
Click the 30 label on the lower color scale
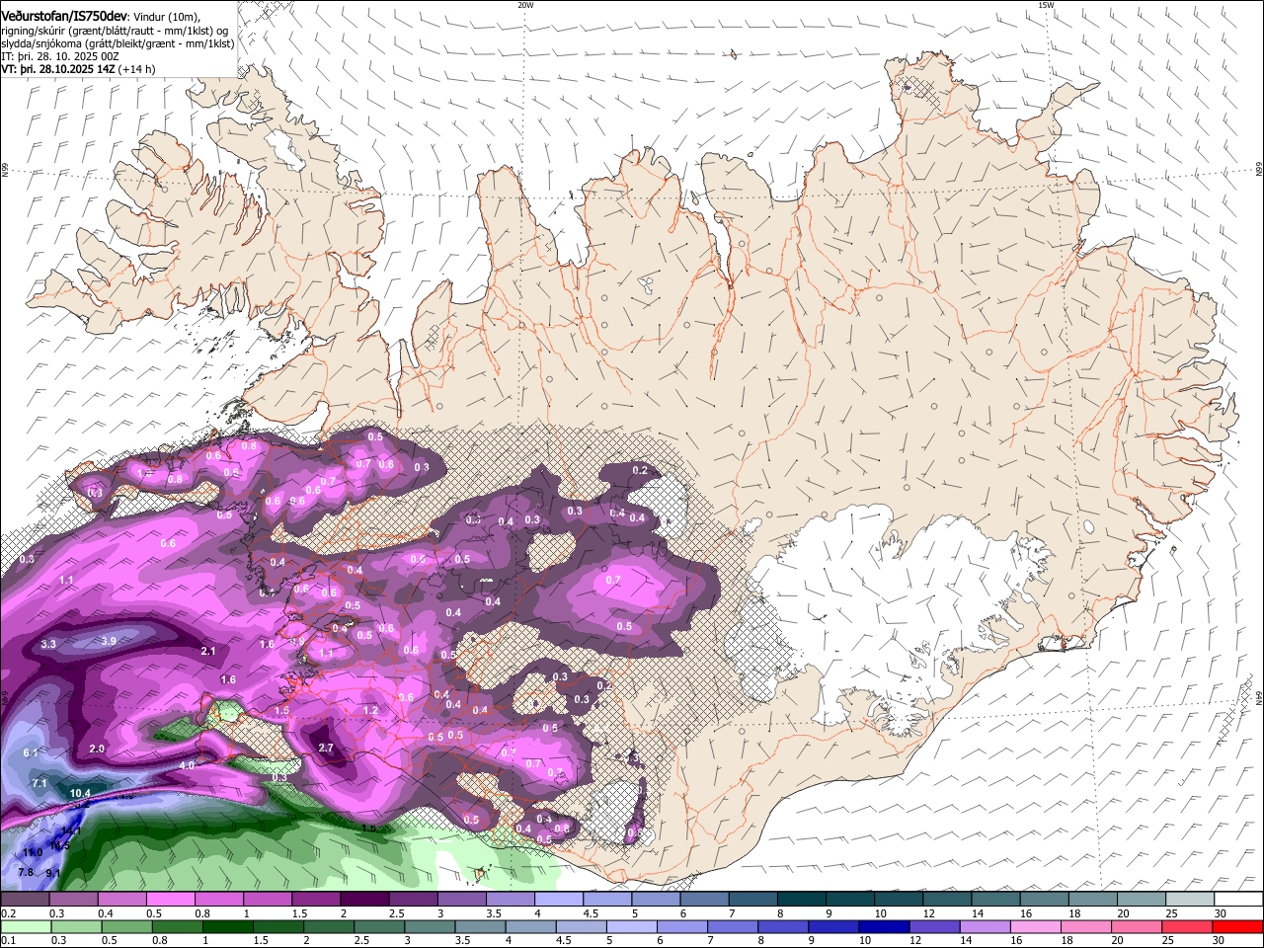1221,941
